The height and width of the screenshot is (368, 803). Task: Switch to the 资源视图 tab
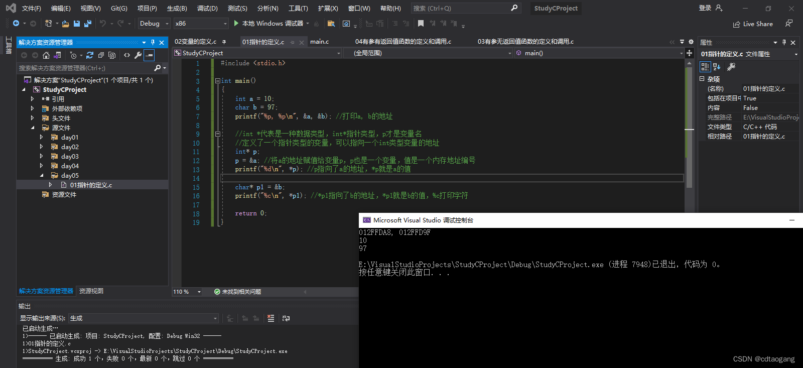coord(91,291)
